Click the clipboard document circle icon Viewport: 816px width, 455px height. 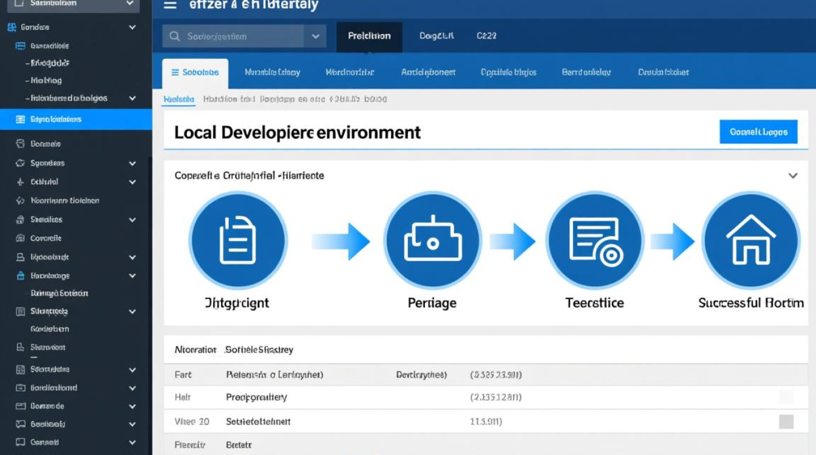point(237,241)
